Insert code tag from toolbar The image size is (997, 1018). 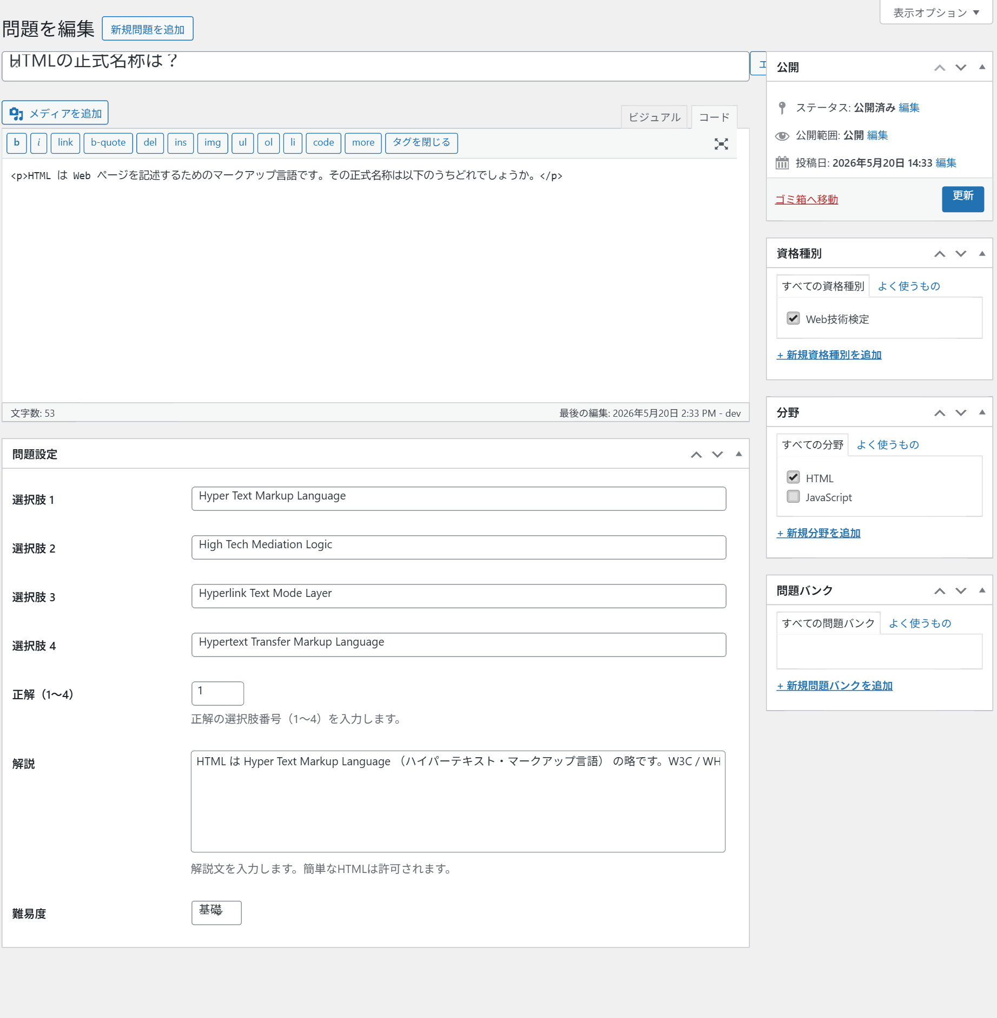coord(323,143)
